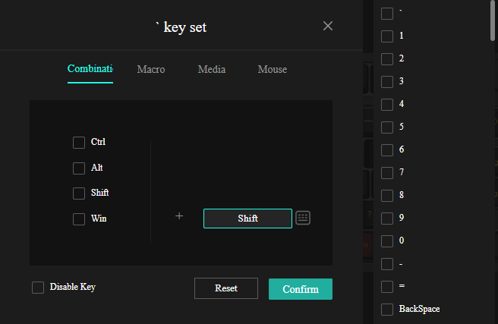The image size is (498, 324).
Task: Check the Alt modifier box
Action: point(79,168)
